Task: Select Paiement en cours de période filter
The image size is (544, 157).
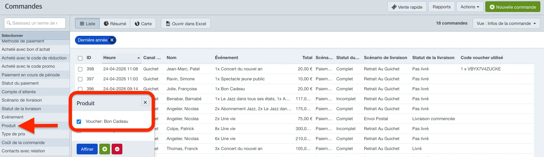Action: point(35,75)
